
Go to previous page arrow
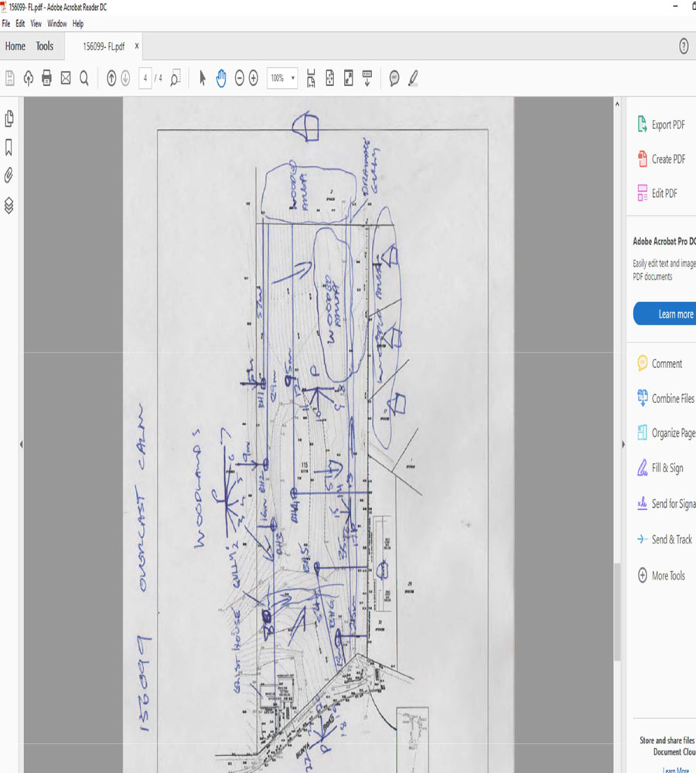[x=111, y=78]
